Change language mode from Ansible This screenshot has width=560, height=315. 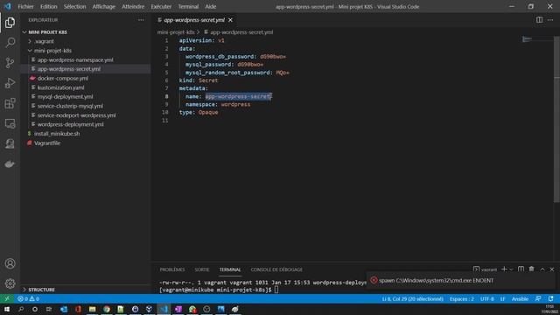(x=520, y=298)
